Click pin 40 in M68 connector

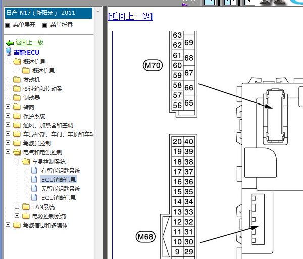[189, 141]
